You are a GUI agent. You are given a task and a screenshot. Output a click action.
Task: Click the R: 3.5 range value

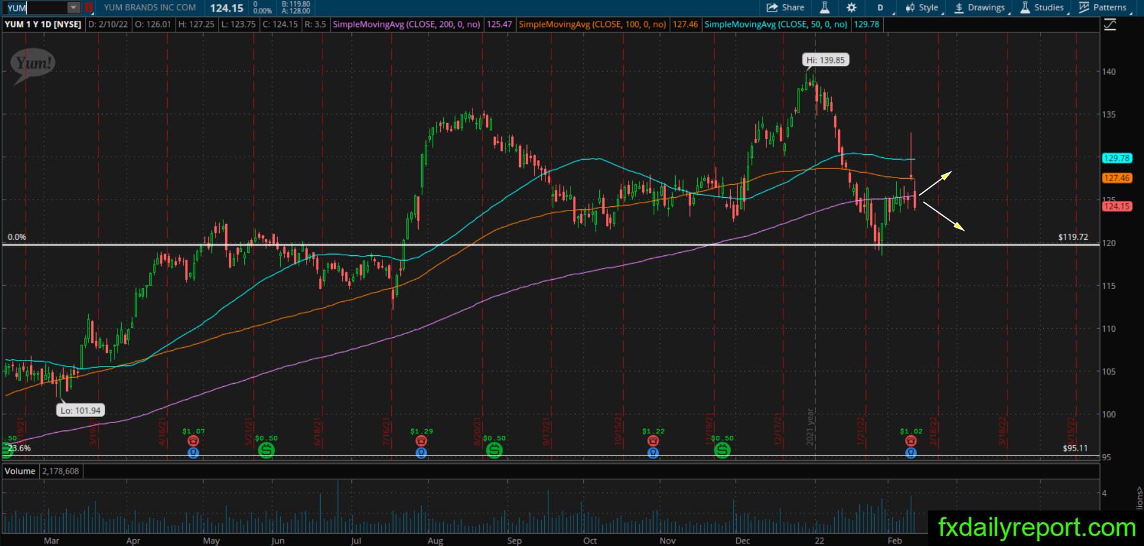[315, 24]
